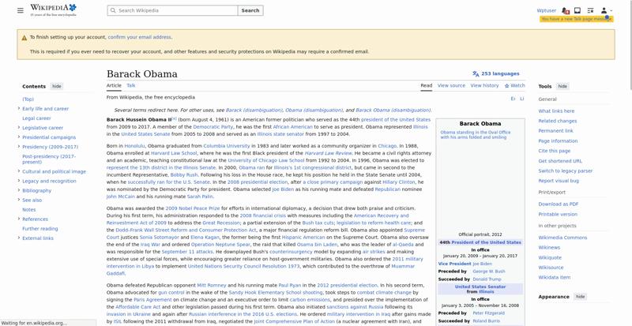Click Get shortened URL
Image resolution: width=632 pixels, height=326 pixels.
560,161
